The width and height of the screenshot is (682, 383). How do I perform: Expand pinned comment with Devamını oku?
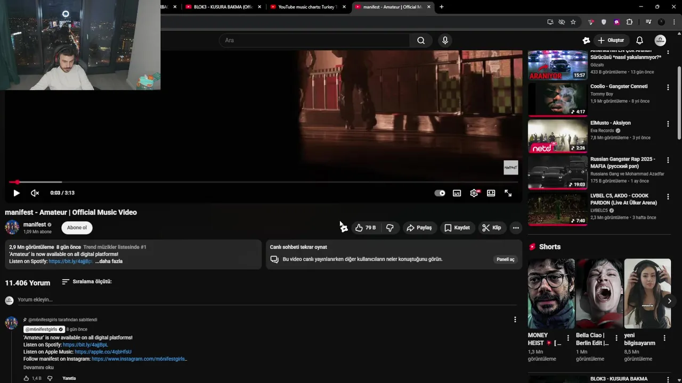[38, 368]
